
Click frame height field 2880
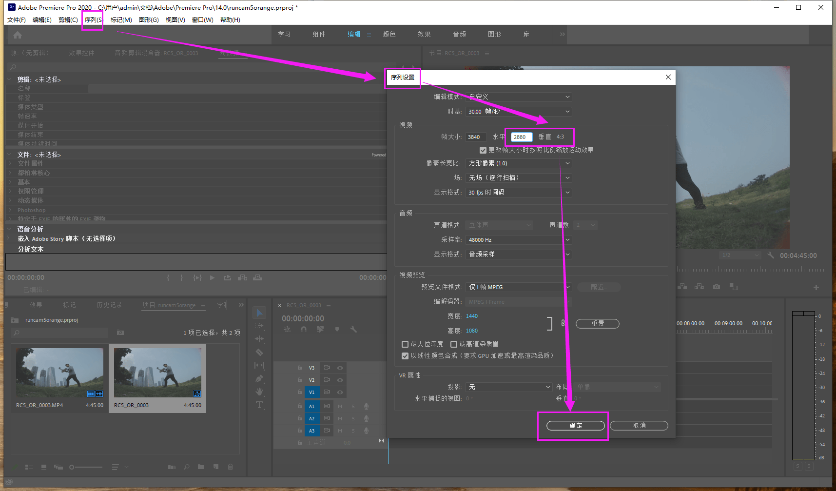[x=521, y=137]
